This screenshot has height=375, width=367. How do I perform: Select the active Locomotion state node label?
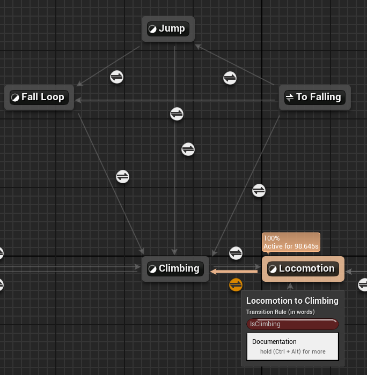tap(306, 269)
